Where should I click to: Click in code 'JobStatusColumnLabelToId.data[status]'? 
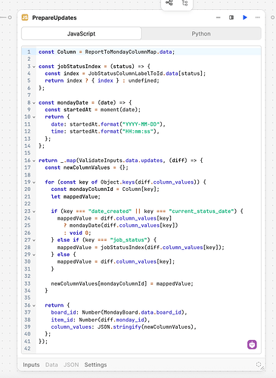[x=145, y=73]
